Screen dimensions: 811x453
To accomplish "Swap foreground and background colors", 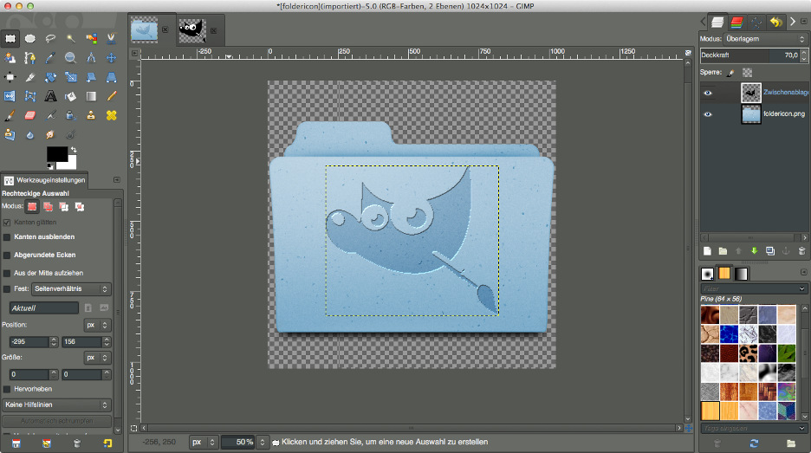I will click(74, 150).
